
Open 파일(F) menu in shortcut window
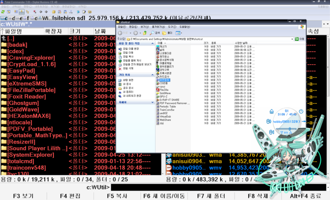coord(122,27)
